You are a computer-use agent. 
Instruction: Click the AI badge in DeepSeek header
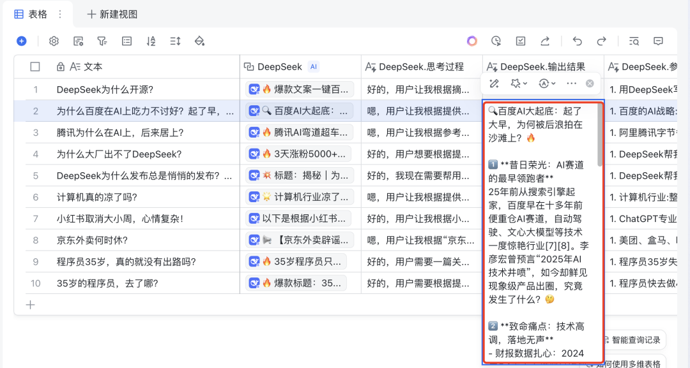313,67
